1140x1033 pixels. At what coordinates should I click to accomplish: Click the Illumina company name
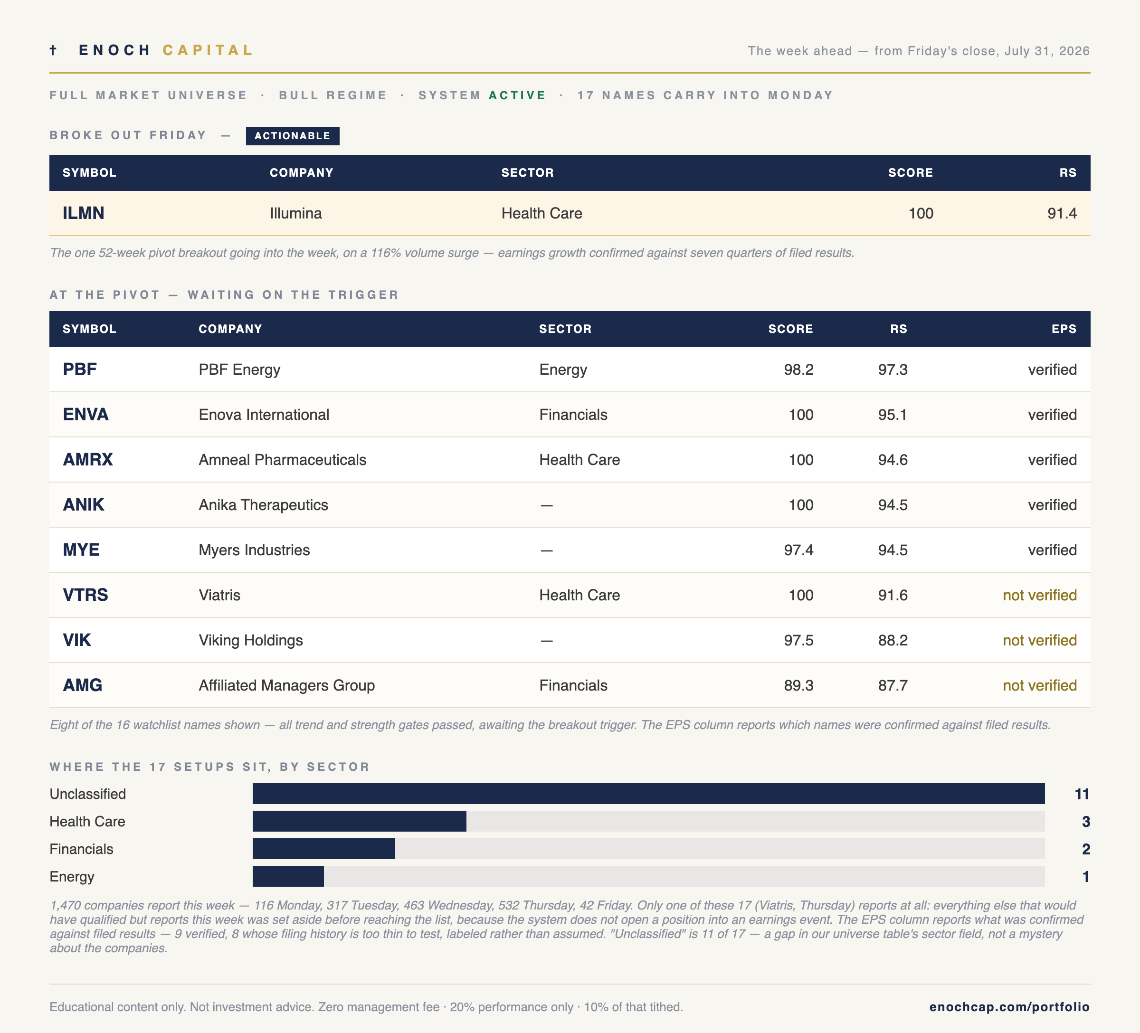click(x=296, y=213)
